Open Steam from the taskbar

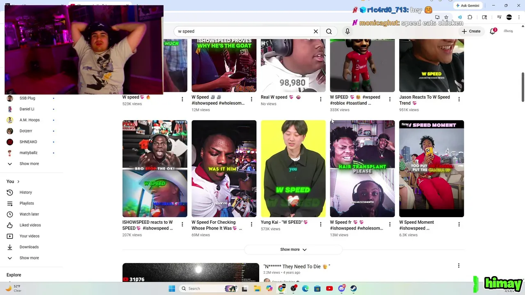(354, 288)
